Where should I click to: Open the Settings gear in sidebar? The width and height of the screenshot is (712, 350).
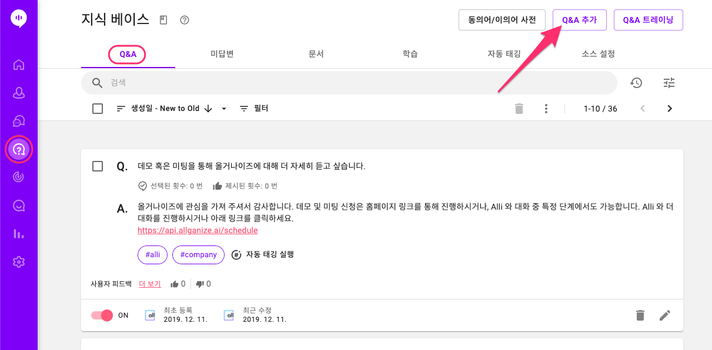[x=19, y=262]
